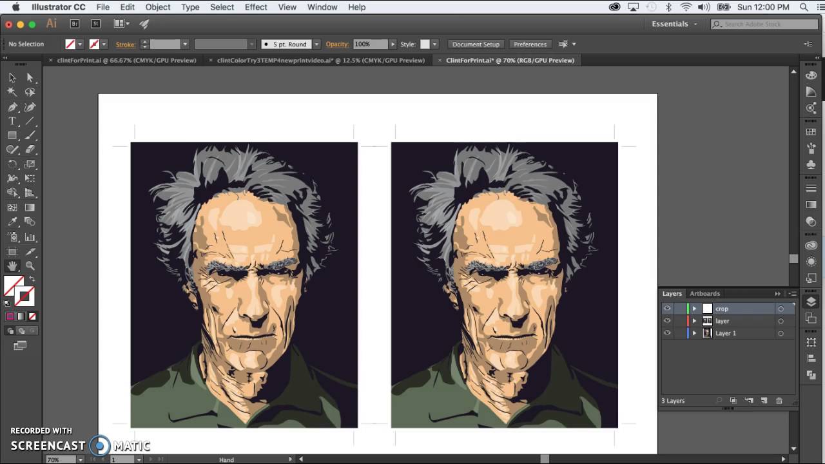Open Change Screen Mode button

[x=20, y=346]
